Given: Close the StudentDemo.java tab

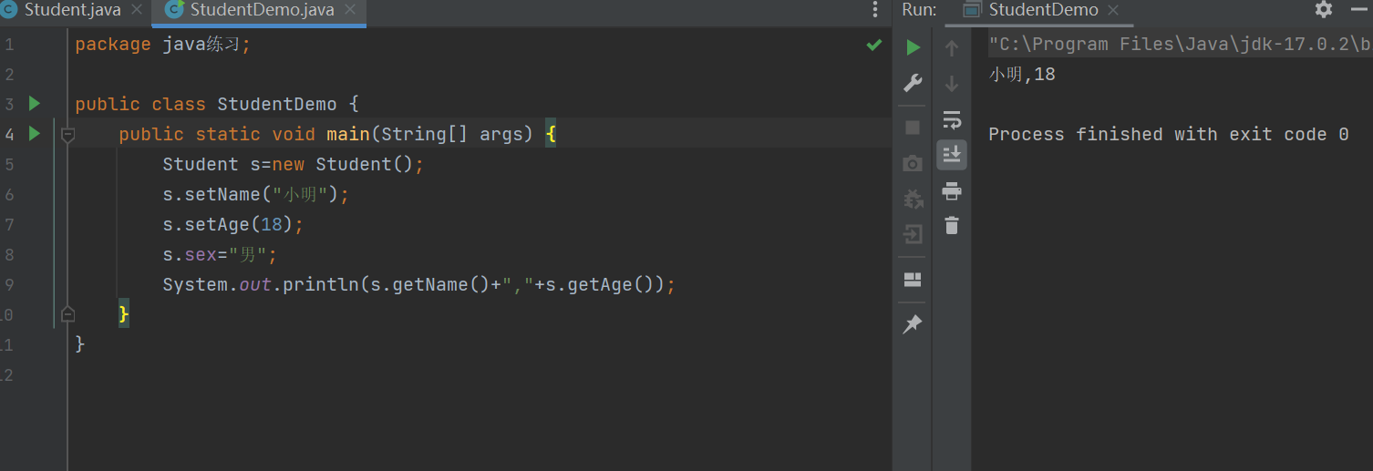Looking at the screenshot, I should (351, 10).
